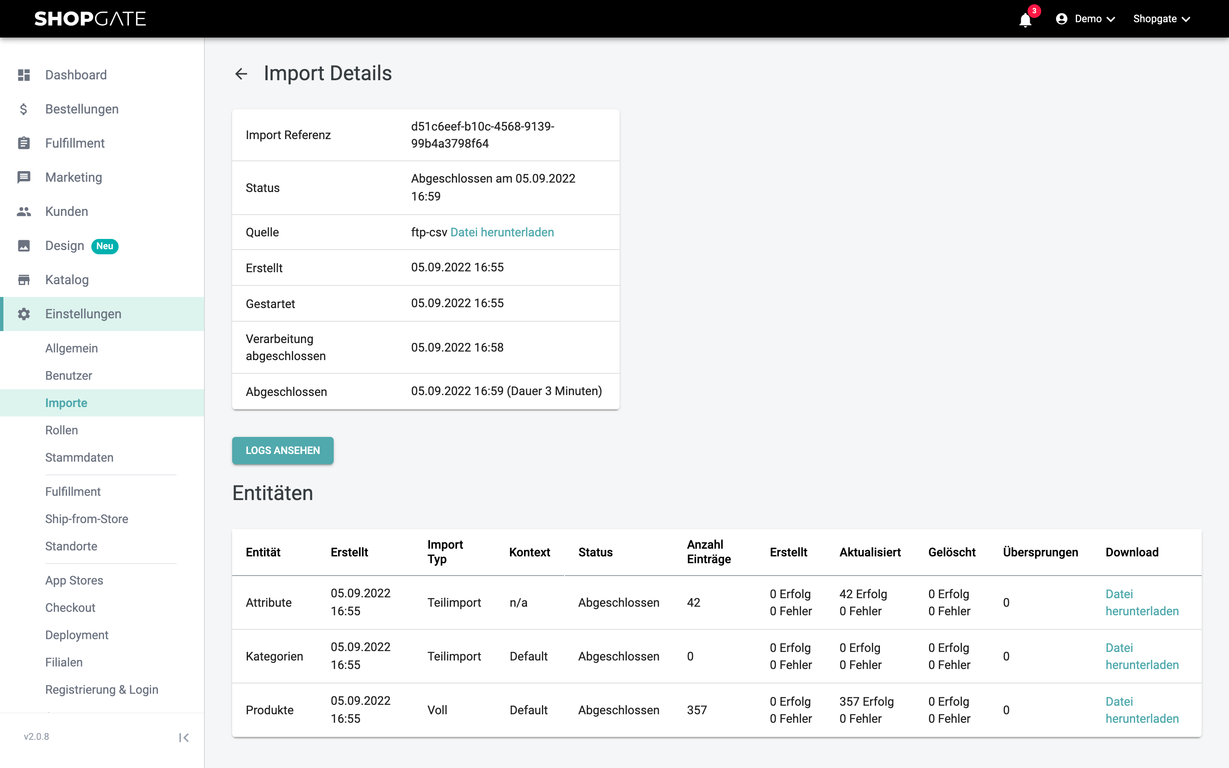Open Stammdaten in the sidebar

[79, 458]
